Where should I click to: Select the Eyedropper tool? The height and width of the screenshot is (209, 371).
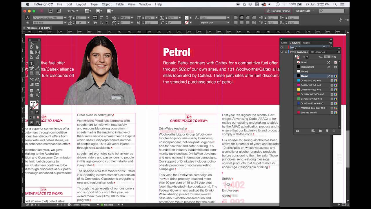pos(37,91)
